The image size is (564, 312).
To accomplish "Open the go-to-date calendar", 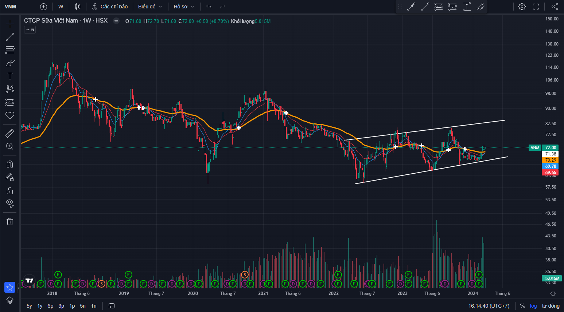I will tap(112, 306).
